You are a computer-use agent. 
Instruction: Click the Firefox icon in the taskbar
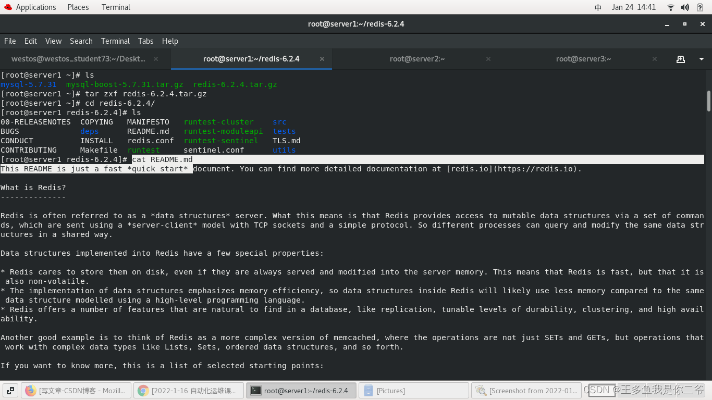tap(31, 391)
